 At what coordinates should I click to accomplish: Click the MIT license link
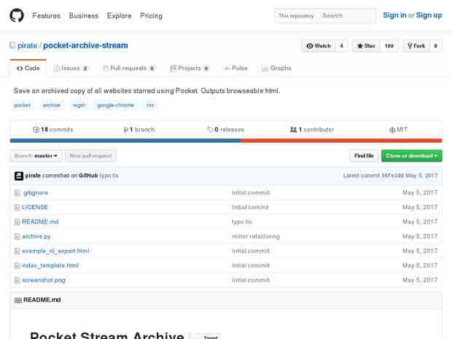click(399, 130)
